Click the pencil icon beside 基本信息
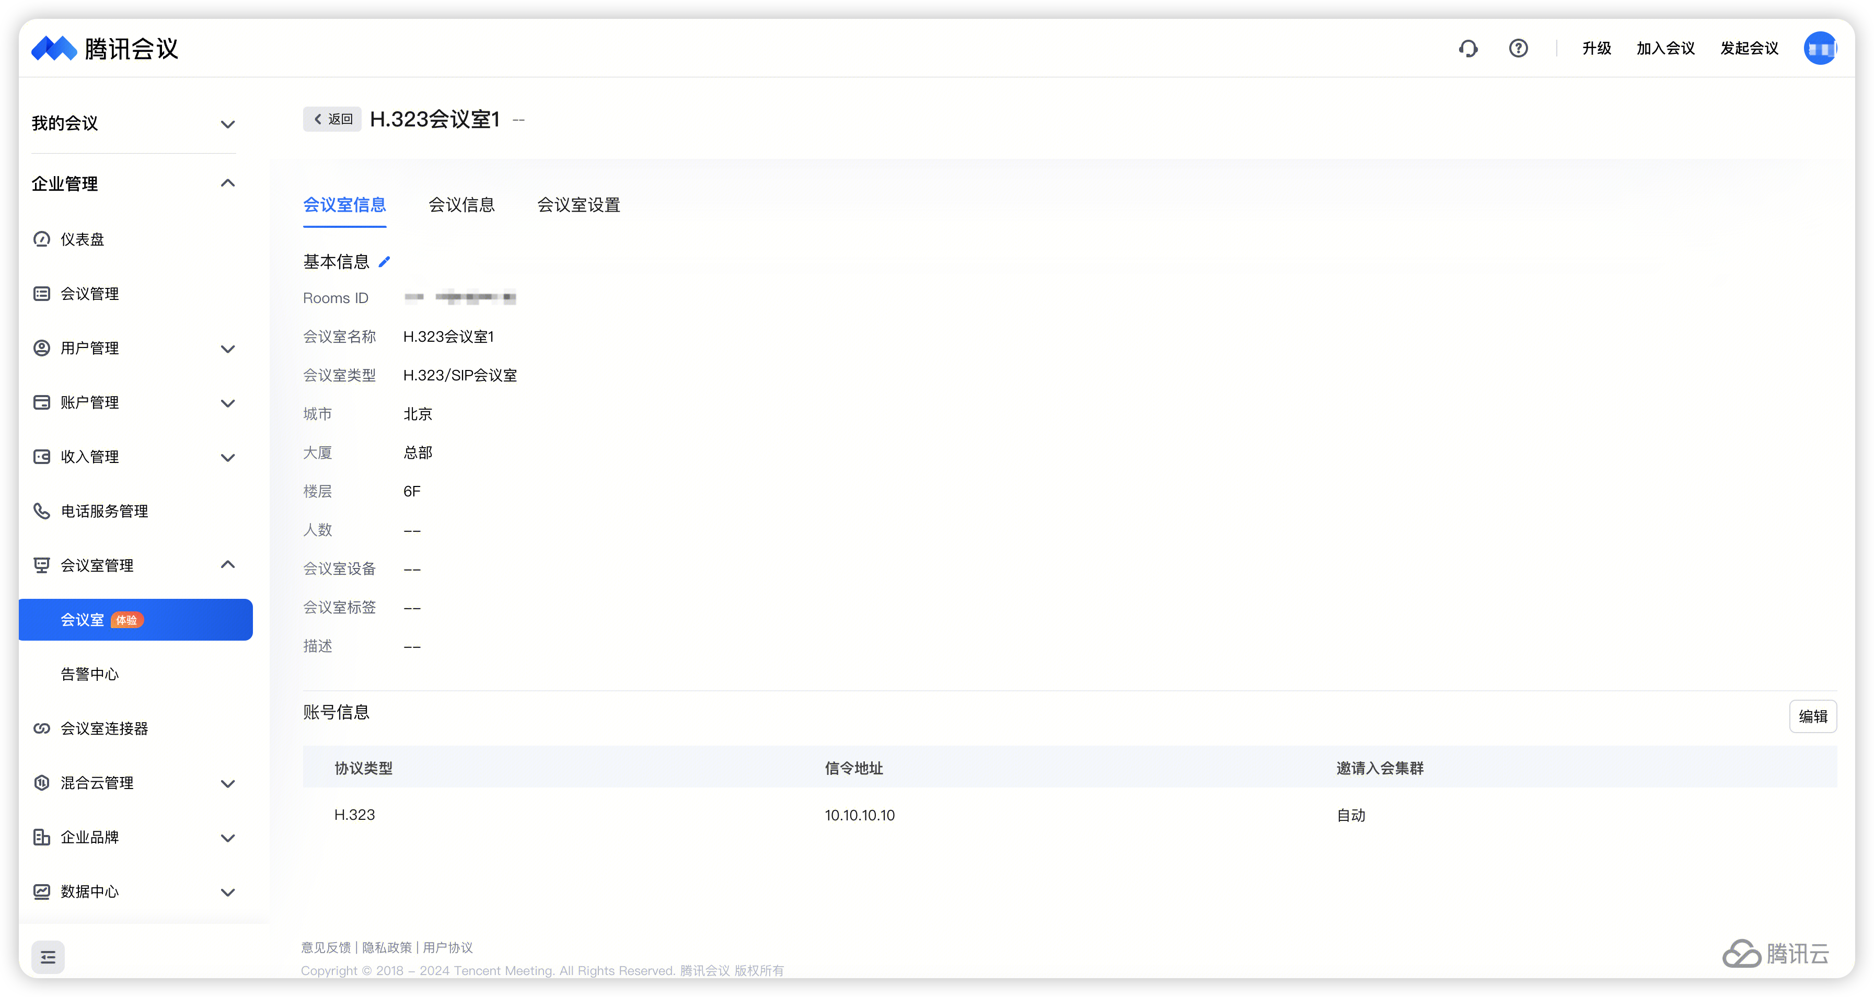The image size is (1874, 997). (x=384, y=262)
